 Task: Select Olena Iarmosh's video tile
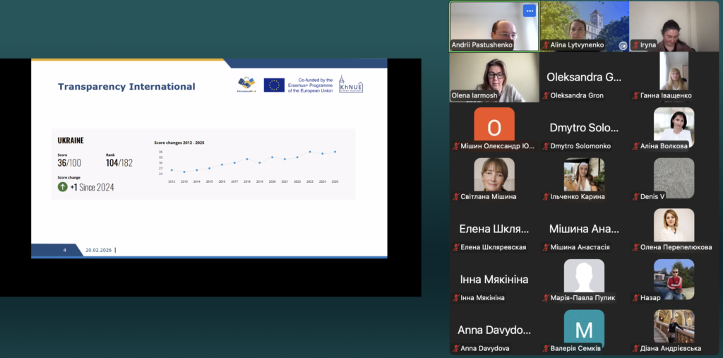[494, 78]
